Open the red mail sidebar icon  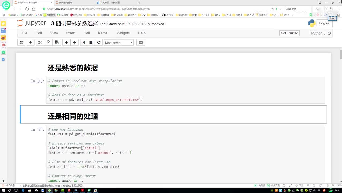(x=3, y=45)
